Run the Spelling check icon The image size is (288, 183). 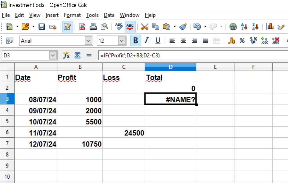click(119, 27)
